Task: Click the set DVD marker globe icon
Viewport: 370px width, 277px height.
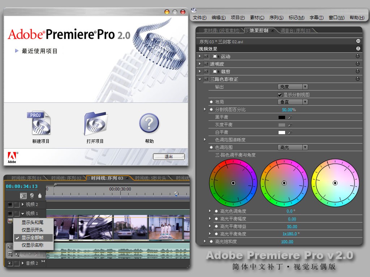Action: (x=32, y=196)
